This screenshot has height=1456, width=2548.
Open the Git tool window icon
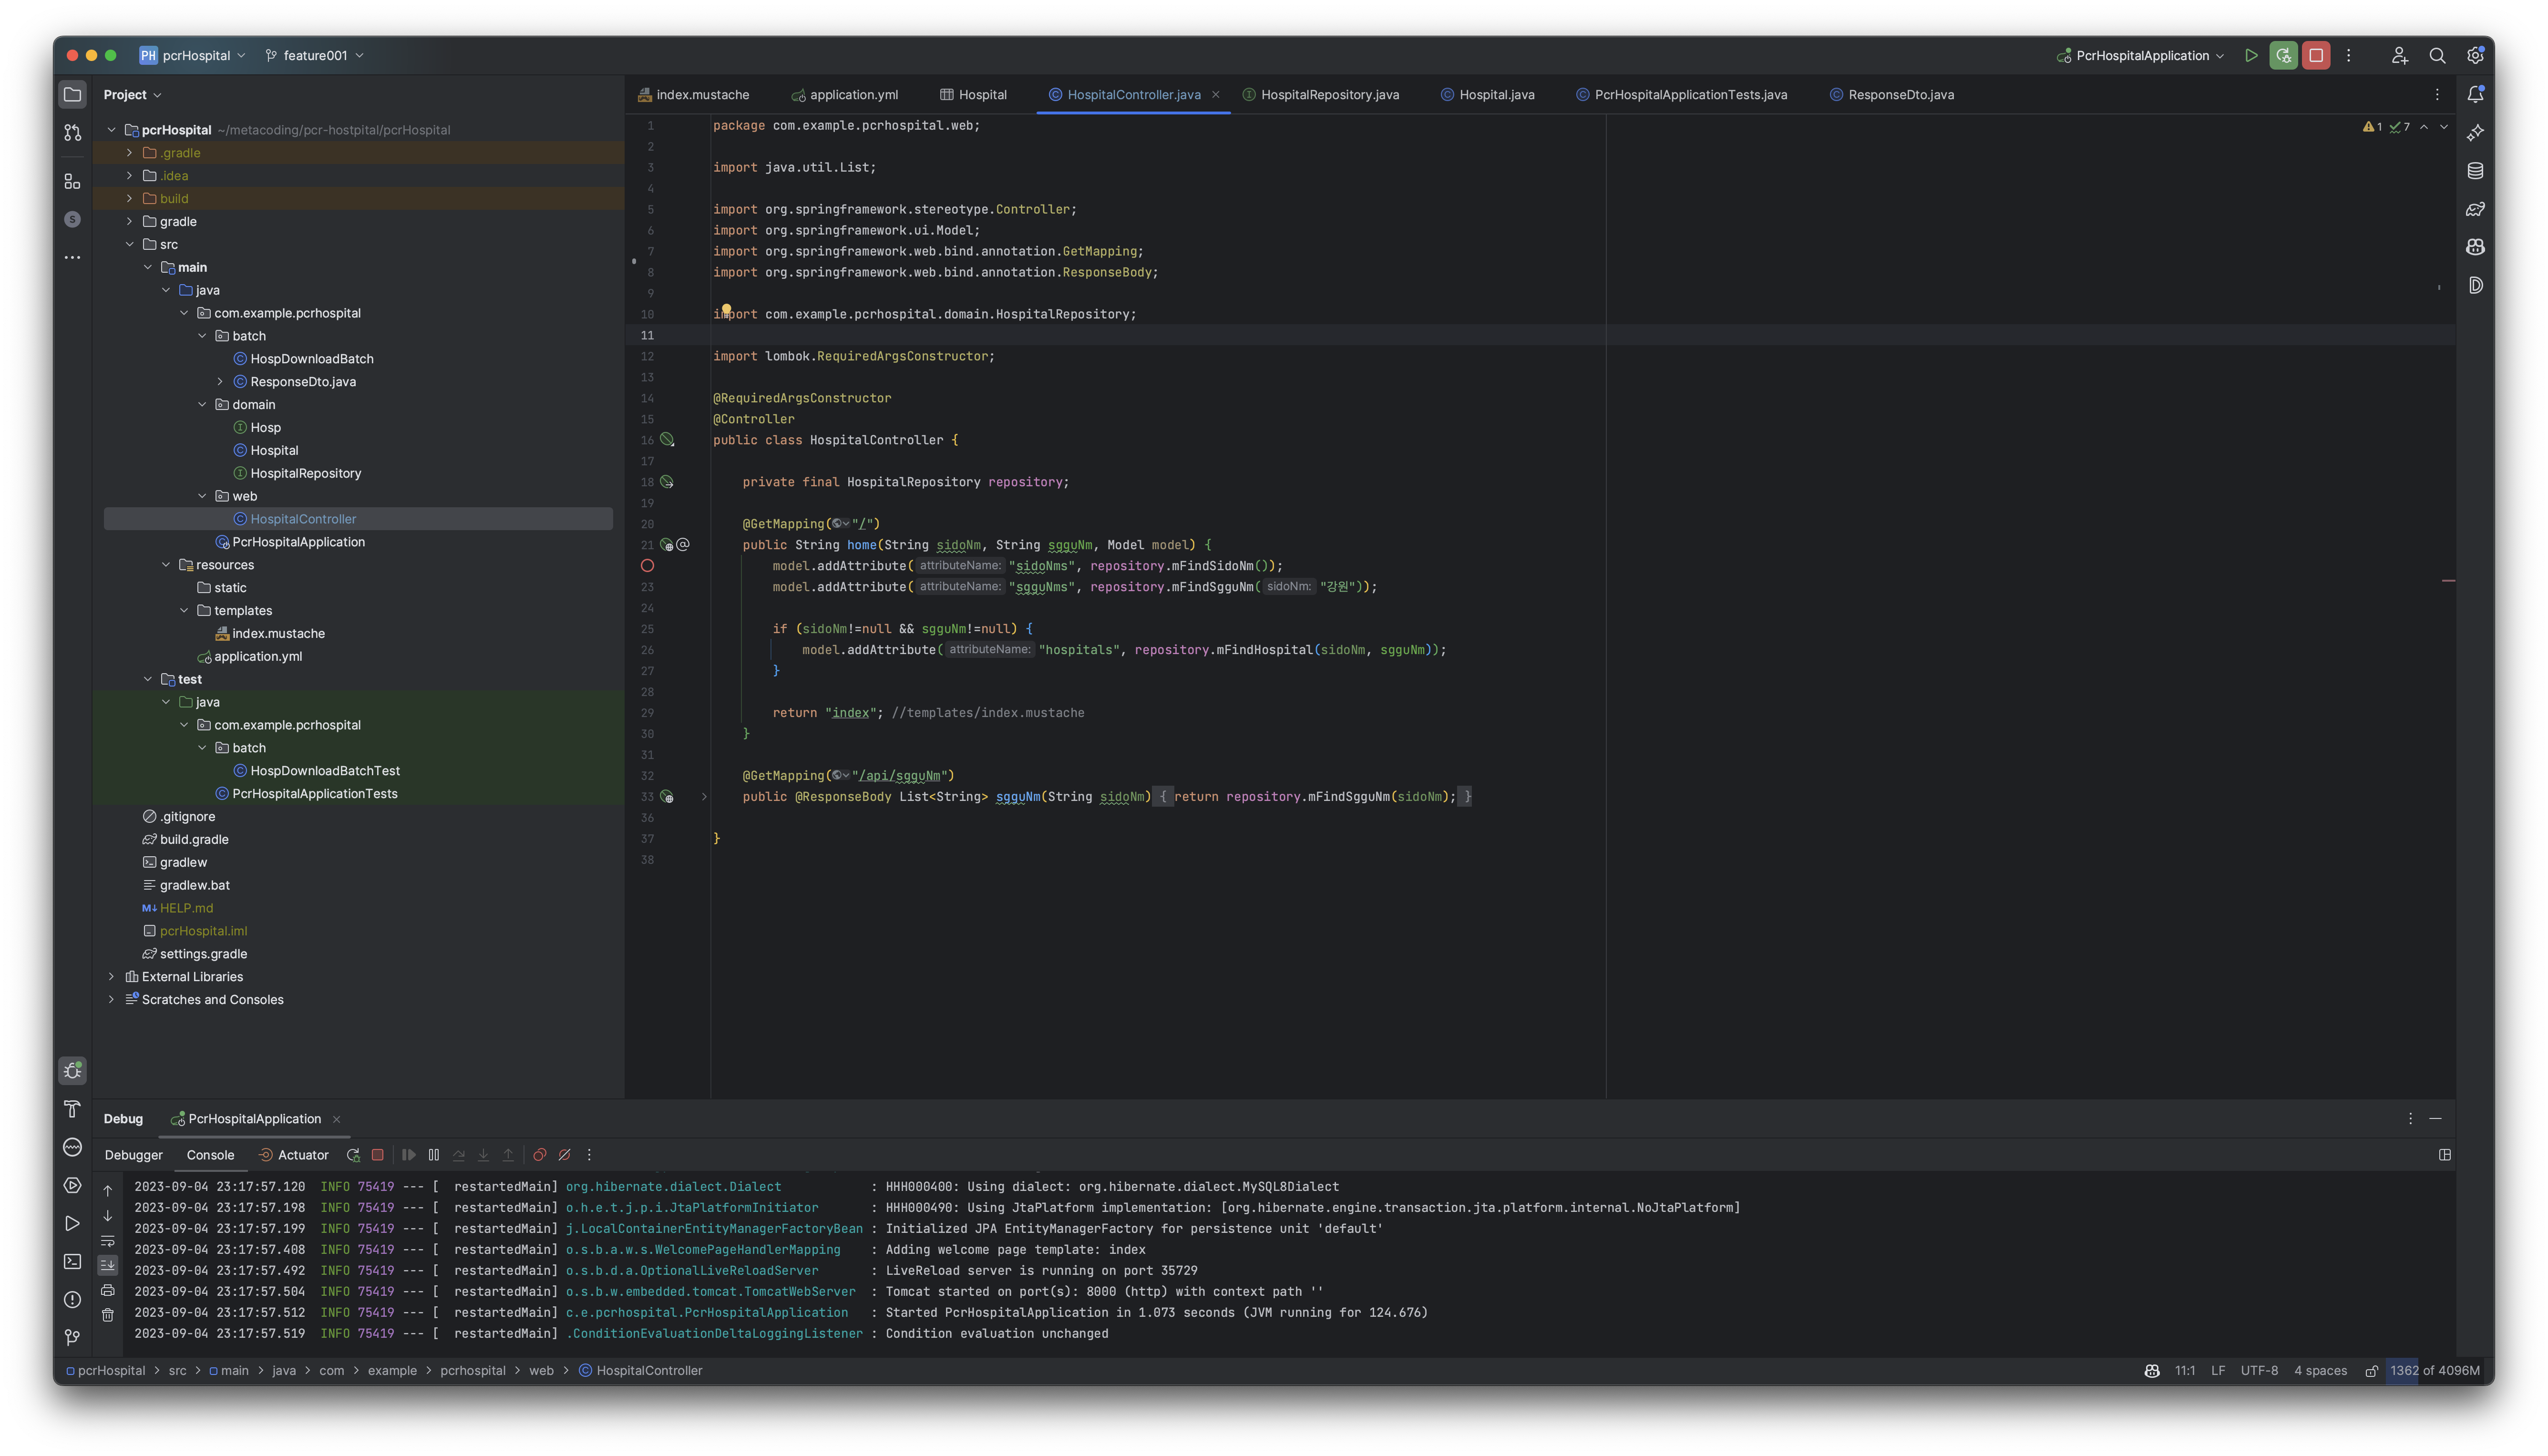(72, 1337)
